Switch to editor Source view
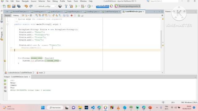This screenshot has height=111, width=198. 7,15
